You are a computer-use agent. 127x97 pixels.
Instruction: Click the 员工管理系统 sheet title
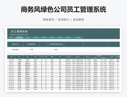[19, 32]
